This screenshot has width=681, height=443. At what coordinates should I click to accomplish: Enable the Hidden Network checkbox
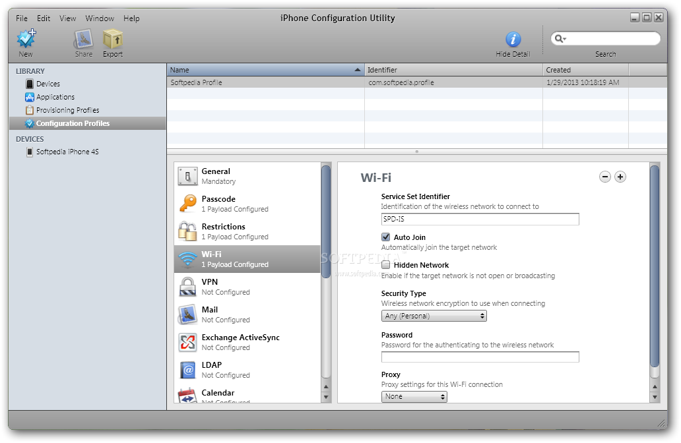(x=385, y=264)
